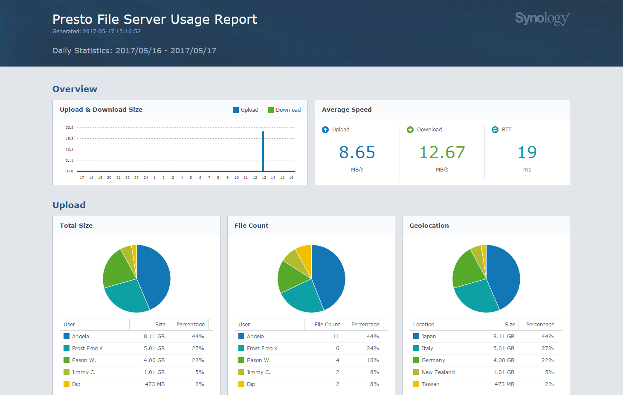623x395 pixels.
Task: Click the upload spike bar at hour 13
Action: [x=263, y=151]
